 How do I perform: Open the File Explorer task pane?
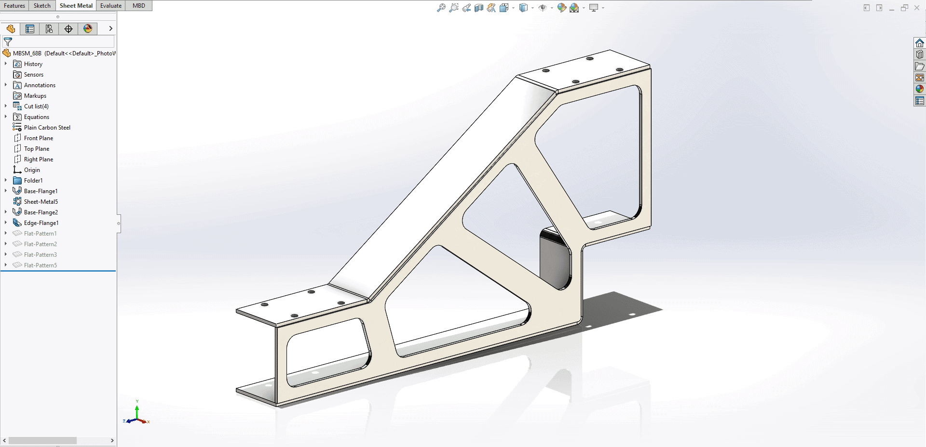tap(920, 66)
